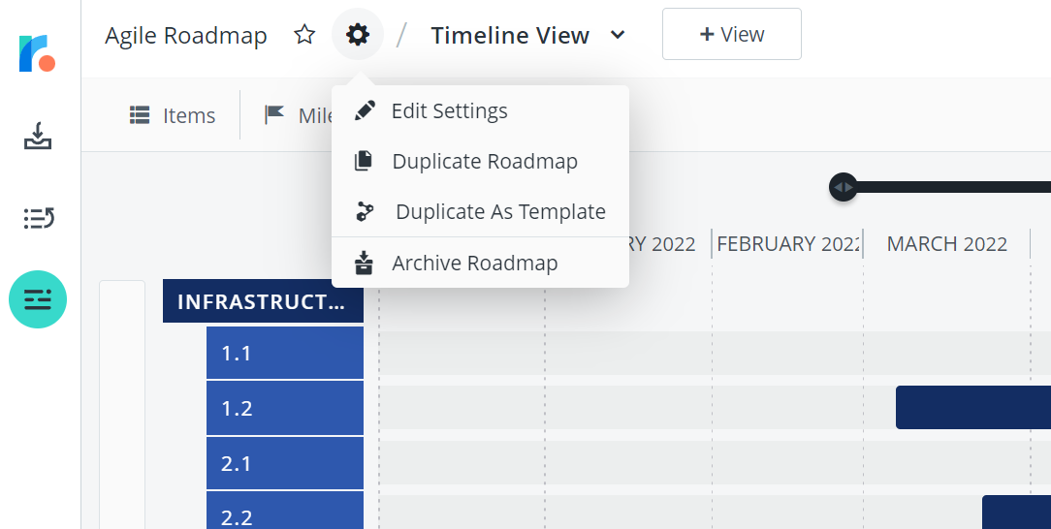1051x529 pixels.
Task: Open the inbox download sidebar icon
Action: pos(38,136)
